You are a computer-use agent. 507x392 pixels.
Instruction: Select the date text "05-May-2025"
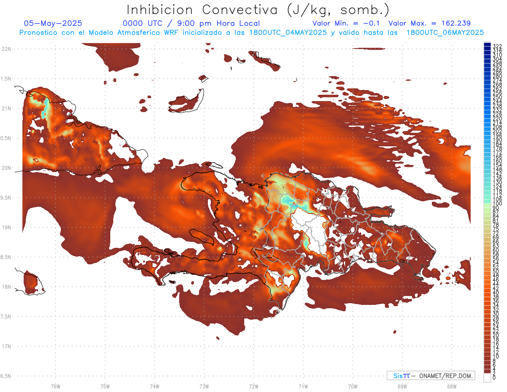(x=53, y=23)
